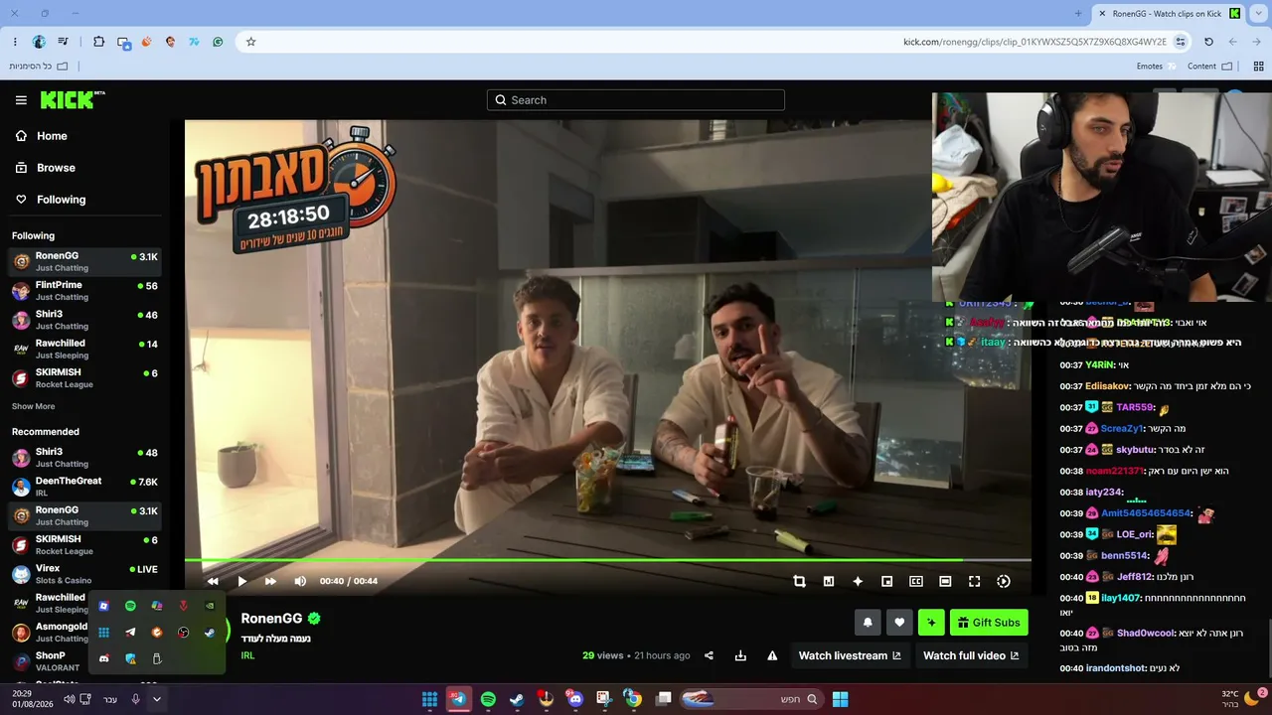This screenshot has height=715, width=1272.
Task: Open Watch full video link
Action: [x=971, y=655]
